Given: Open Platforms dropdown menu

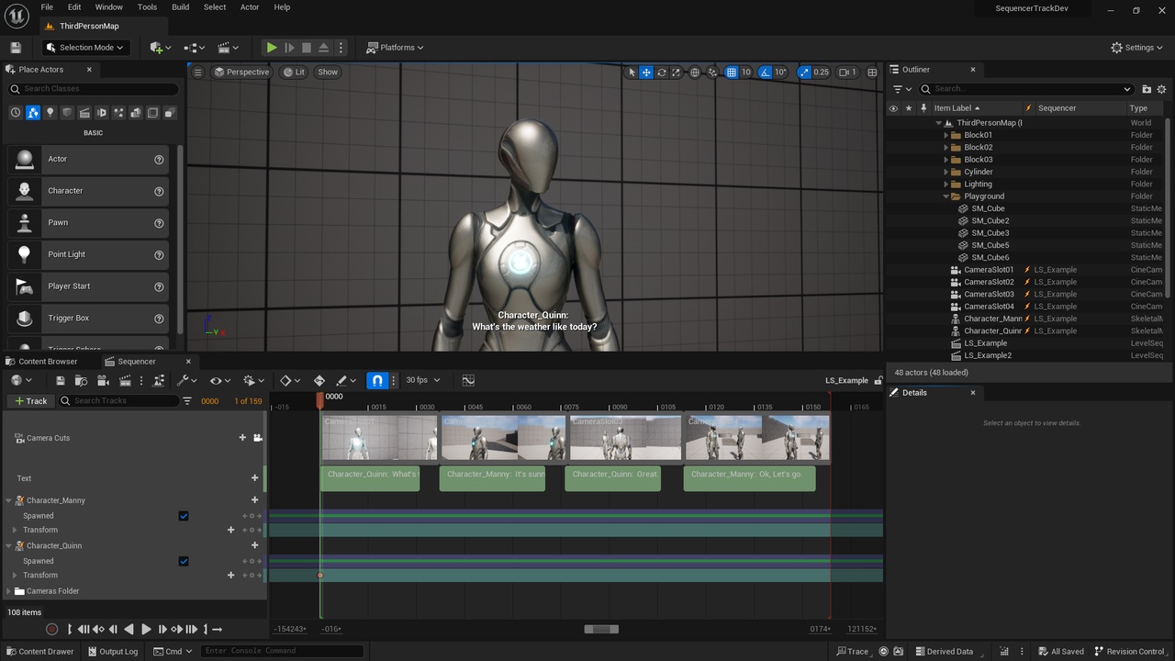Looking at the screenshot, I should pyautogui.click(x=395, y=48).
